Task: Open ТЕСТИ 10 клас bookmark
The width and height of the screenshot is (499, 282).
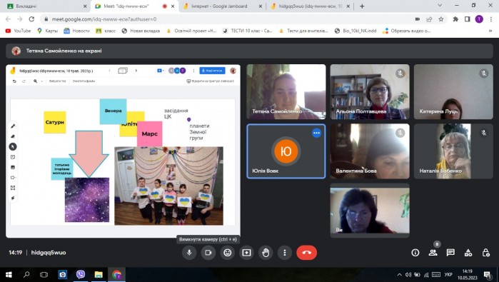Action: (248, 31)
